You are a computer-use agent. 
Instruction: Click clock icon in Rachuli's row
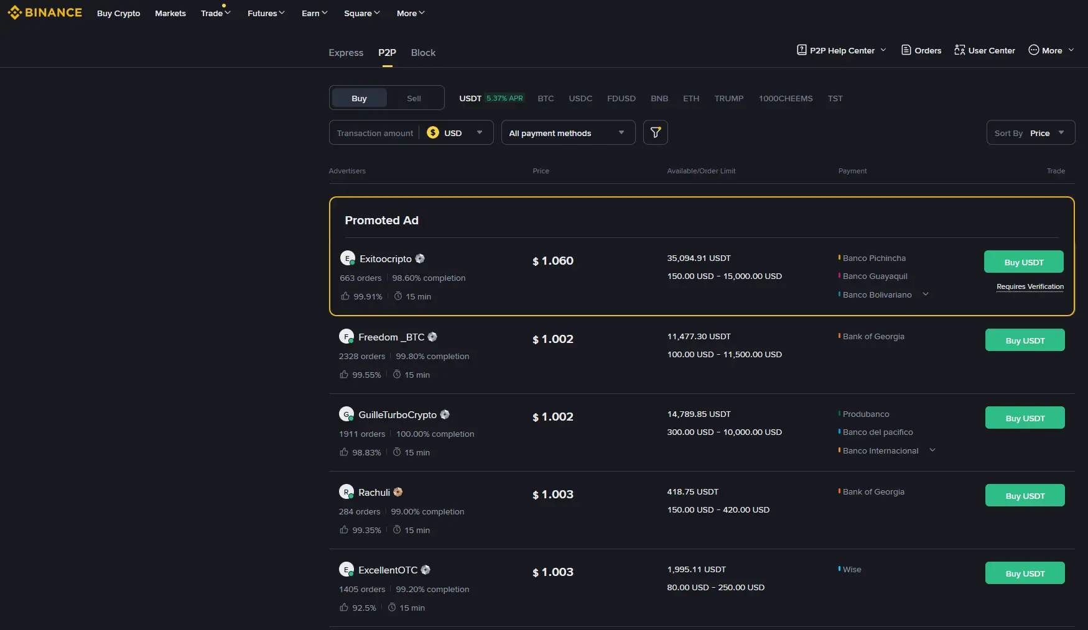pyautogui.click(x=397, y=529)
